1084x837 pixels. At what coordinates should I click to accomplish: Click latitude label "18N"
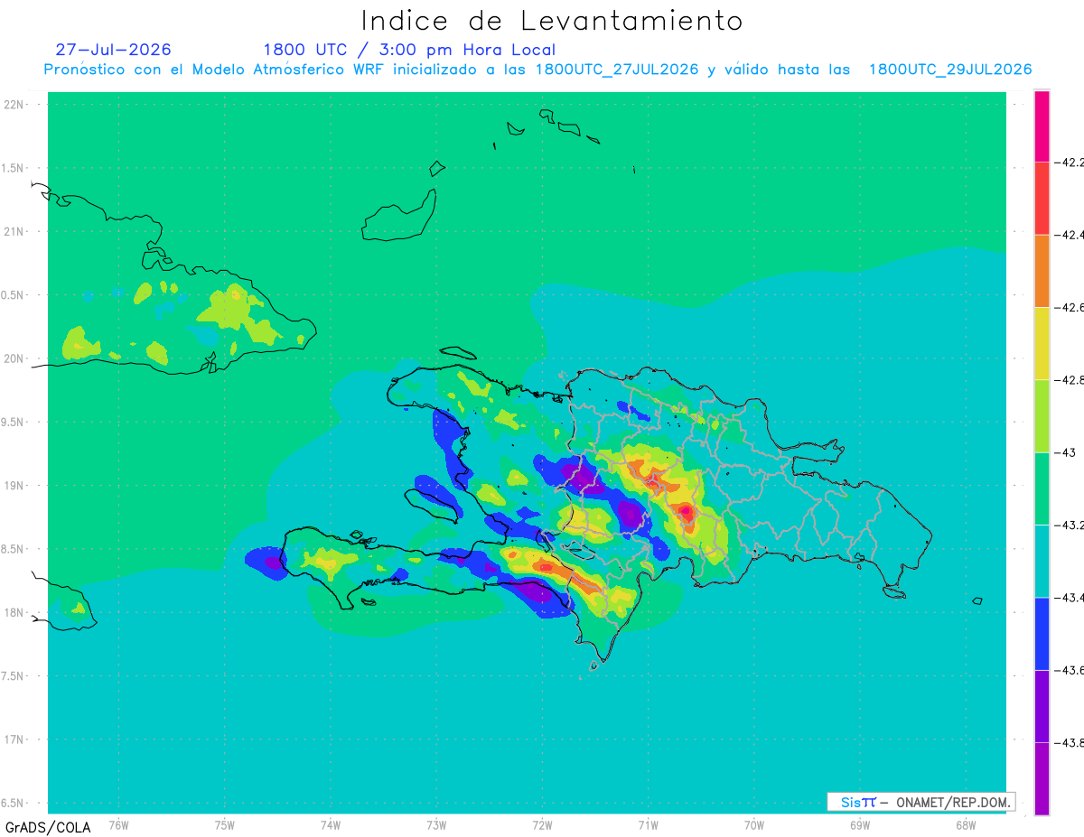pos(14,613)
